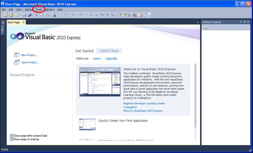Click the Open File toolbar icon
The image size is (253, 153).
(11, 15)
